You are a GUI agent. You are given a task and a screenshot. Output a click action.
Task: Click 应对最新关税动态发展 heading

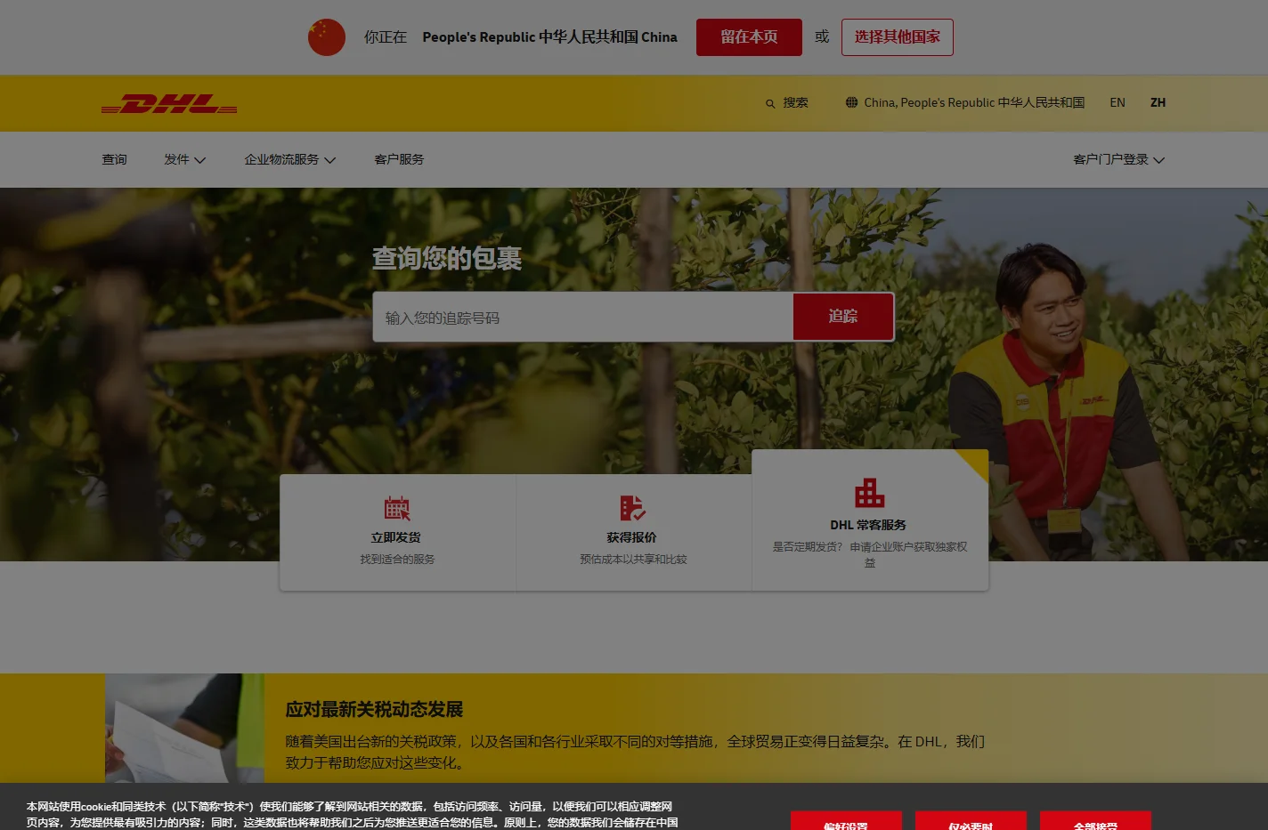point(374,709)
